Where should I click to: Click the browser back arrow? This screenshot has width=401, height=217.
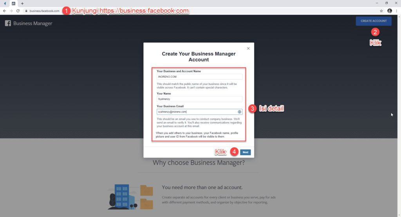click(x=4, y=11)
